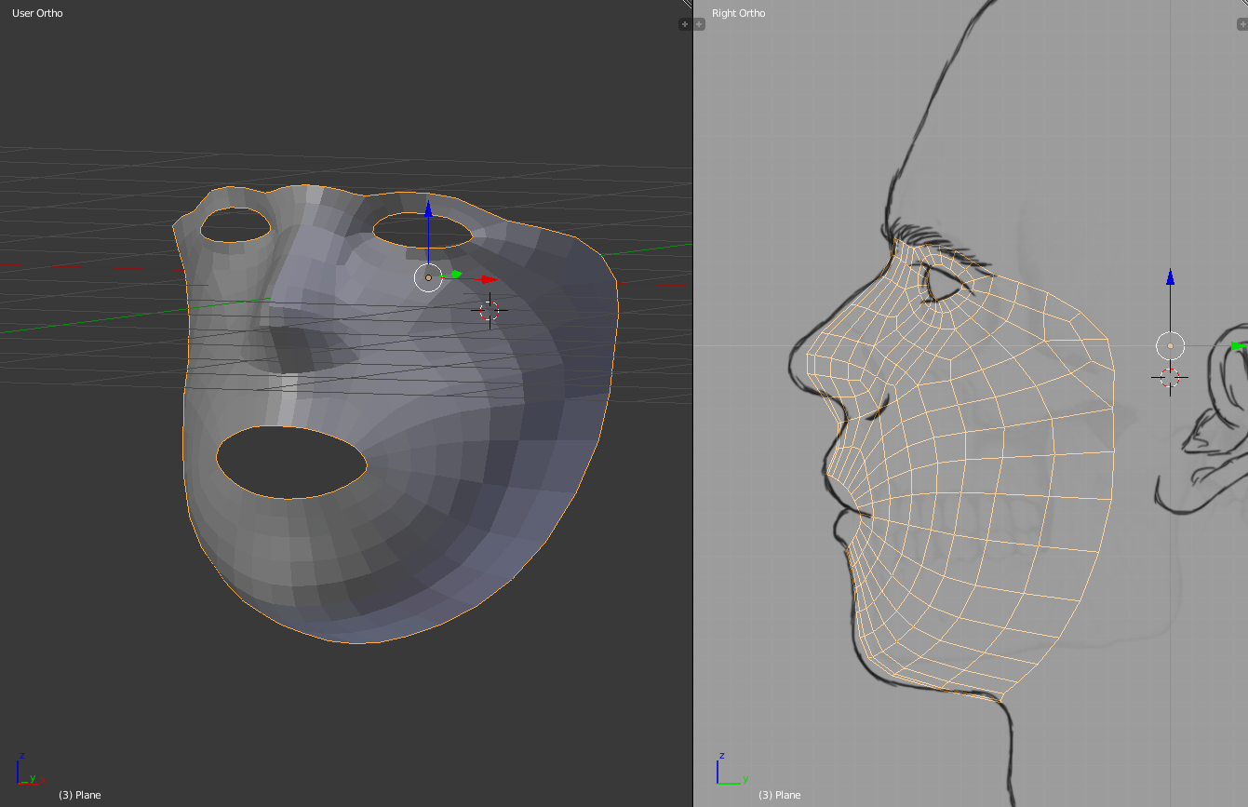The image size is (1248, 807).
Task: Select the green Y-axis arrow in Right Ortho
Action: coord(1238,346)
